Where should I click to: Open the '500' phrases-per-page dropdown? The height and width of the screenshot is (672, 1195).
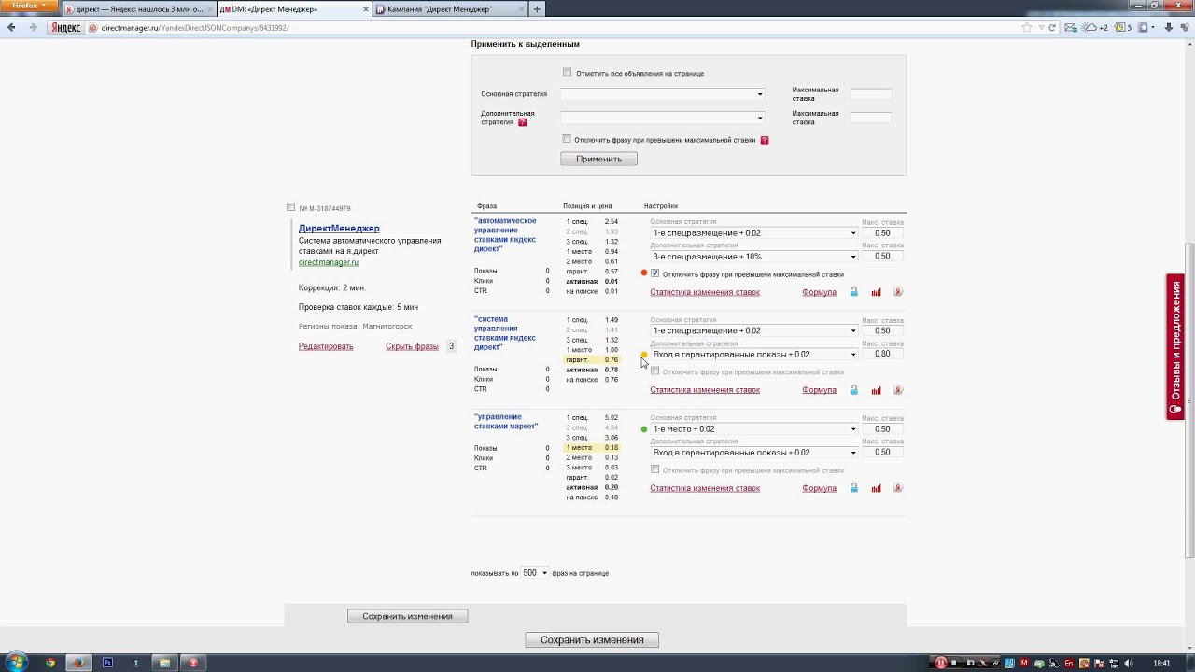point(535,573)
